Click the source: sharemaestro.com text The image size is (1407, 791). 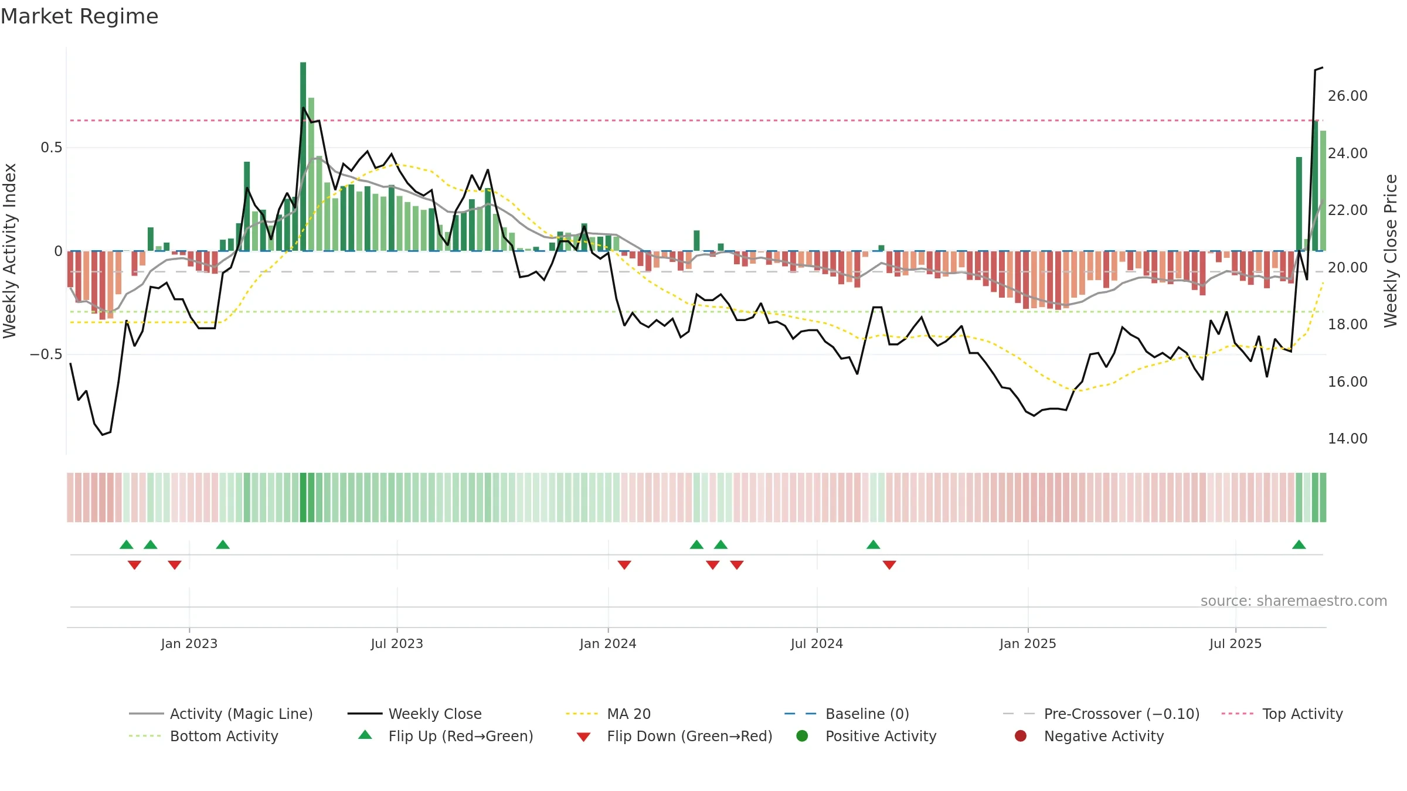click(x=1294, y=601)
